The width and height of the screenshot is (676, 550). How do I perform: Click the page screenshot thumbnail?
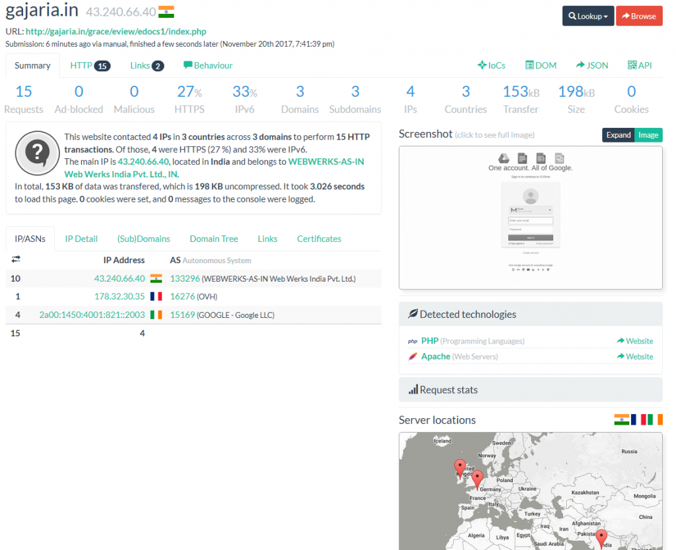pos(530,217)
